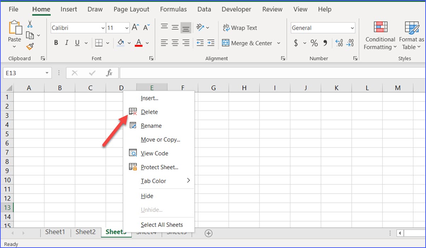Open the General number format dropdown
This screenshot has height=248, width=426.
click(352, 28)
